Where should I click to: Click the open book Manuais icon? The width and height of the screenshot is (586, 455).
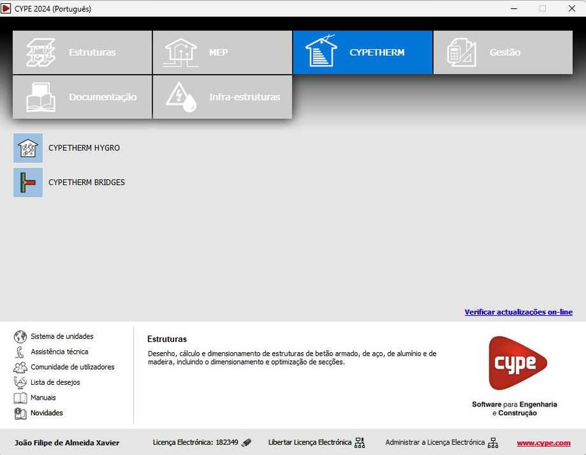pos(20,398)
